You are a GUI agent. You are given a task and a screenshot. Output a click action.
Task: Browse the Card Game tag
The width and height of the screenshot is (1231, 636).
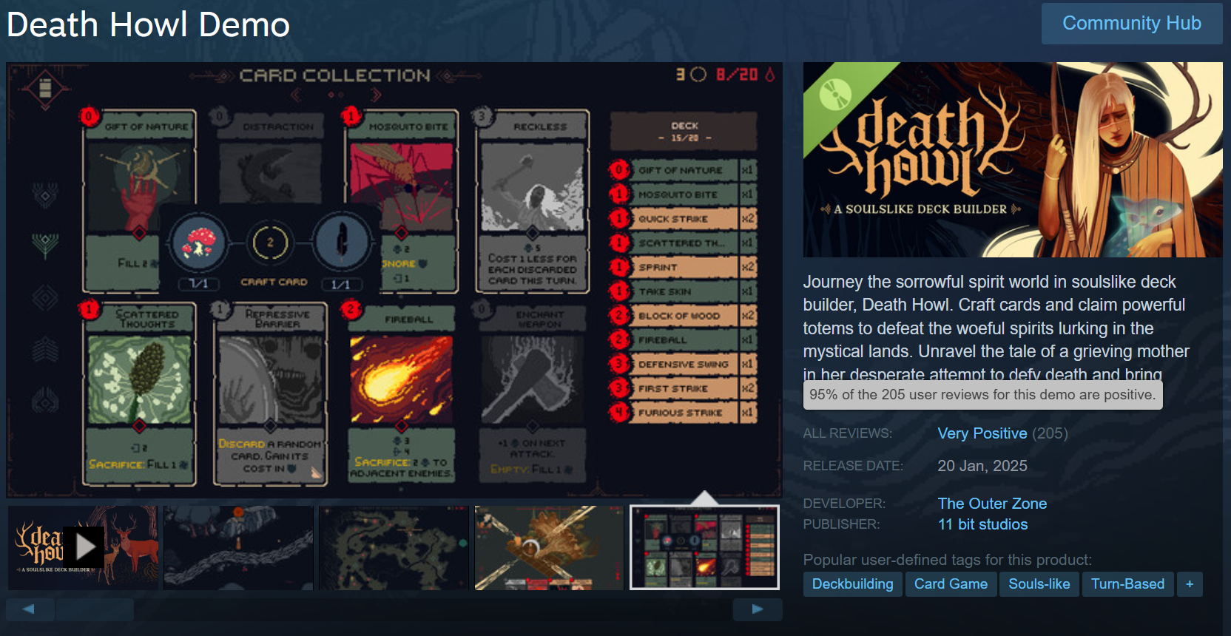951,584
